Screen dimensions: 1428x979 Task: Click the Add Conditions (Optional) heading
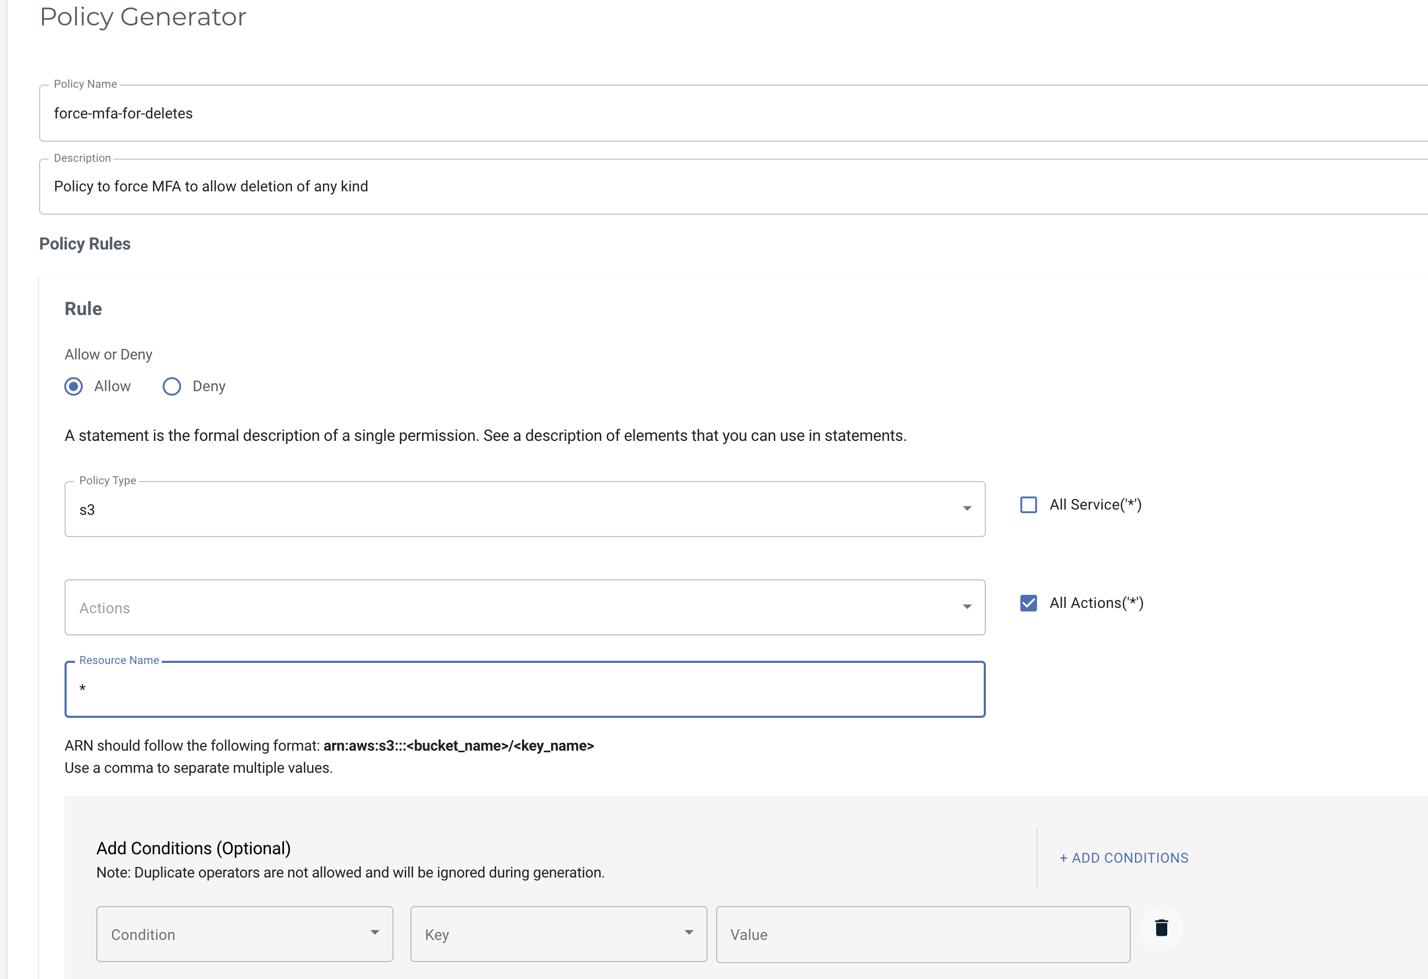[194, 848]
